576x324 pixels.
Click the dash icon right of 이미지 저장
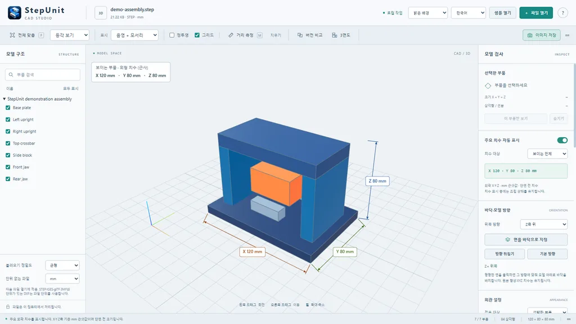coord(567,35)
